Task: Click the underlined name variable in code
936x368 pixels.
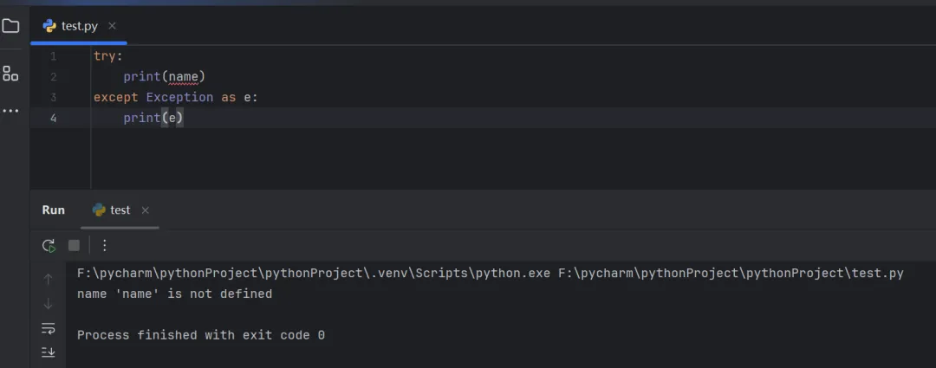Action: tap(183, 76)
